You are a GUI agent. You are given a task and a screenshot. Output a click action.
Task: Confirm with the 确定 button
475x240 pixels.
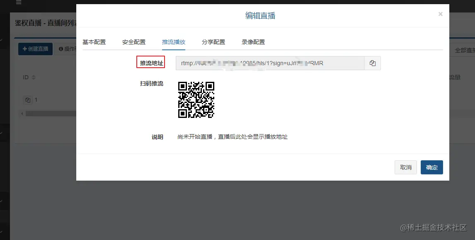point(431,167)
